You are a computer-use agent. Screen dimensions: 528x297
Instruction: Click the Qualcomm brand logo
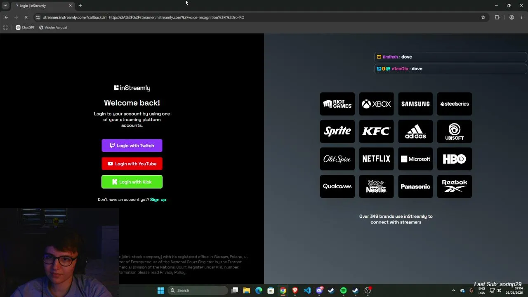pyautogui.click(x=337, y=186)
